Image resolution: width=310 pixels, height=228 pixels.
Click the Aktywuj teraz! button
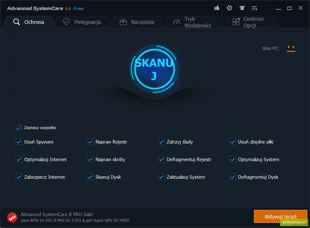[281, 217]
